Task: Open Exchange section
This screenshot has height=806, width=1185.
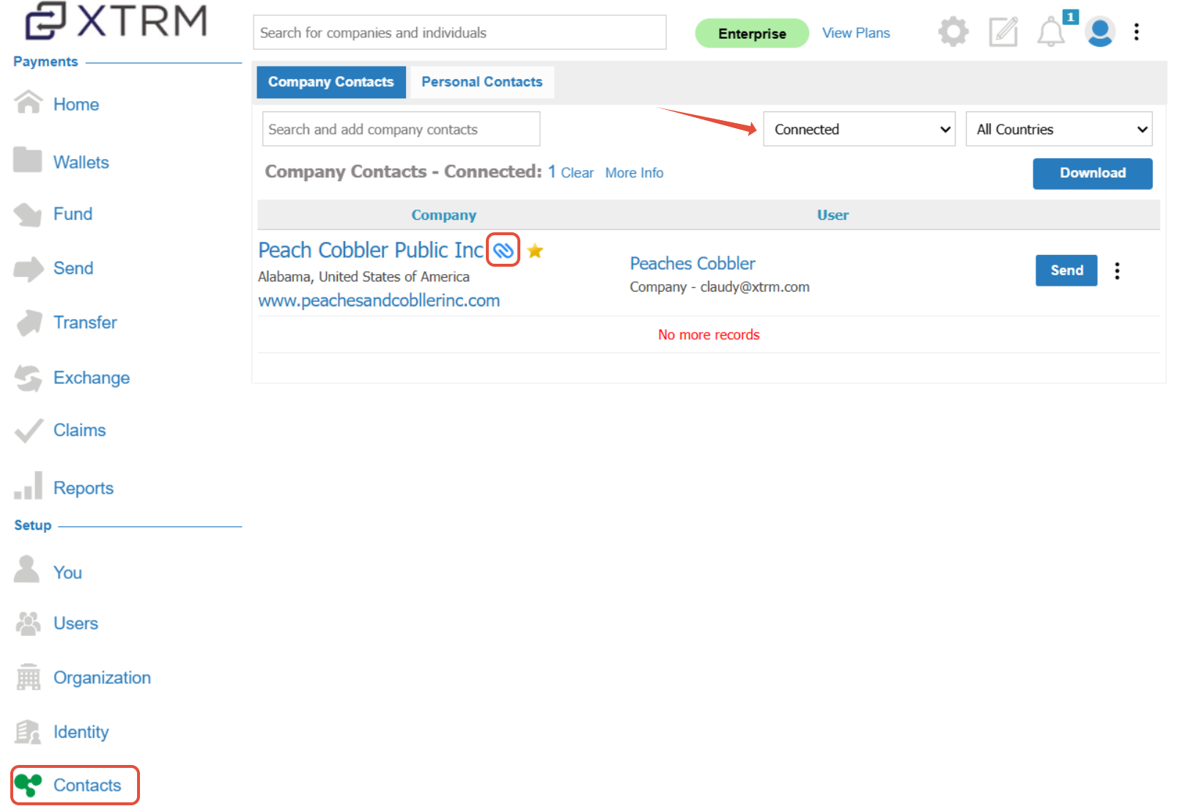Action: pos(92,378)
